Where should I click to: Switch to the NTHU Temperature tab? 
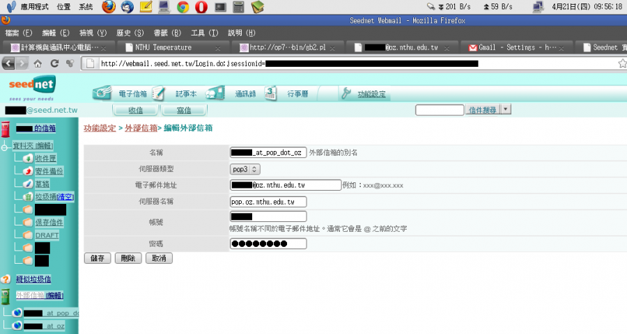click(x=164, y=47)
